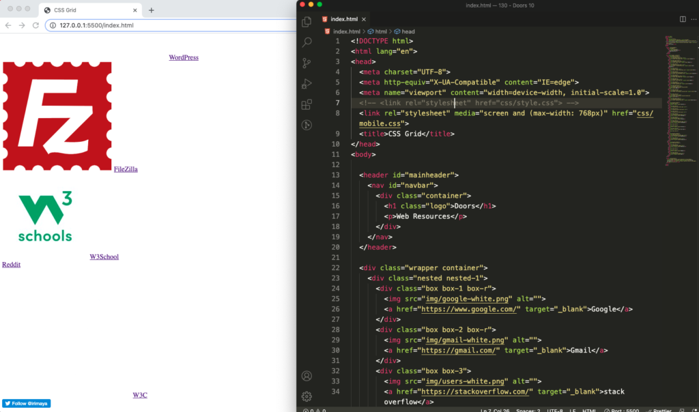
Task: Click img/gmail-white.png path in code
Action: (x=465, y=340)
